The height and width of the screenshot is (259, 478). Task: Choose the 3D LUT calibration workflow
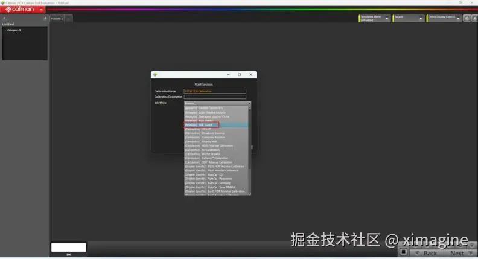coord(217,129)
